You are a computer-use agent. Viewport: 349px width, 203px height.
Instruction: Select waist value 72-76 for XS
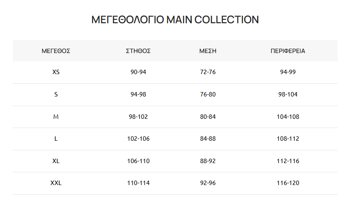(208, 72)
